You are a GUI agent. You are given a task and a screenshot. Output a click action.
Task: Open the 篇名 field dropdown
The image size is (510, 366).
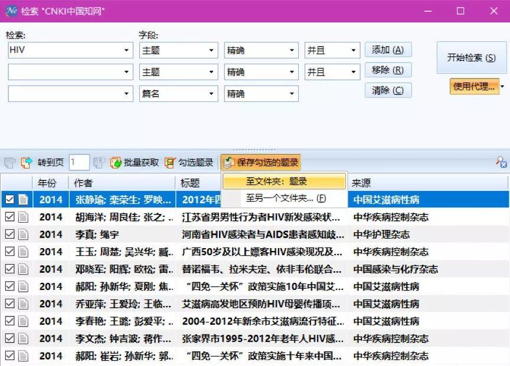pyautogui.click(x=211, y=94)
